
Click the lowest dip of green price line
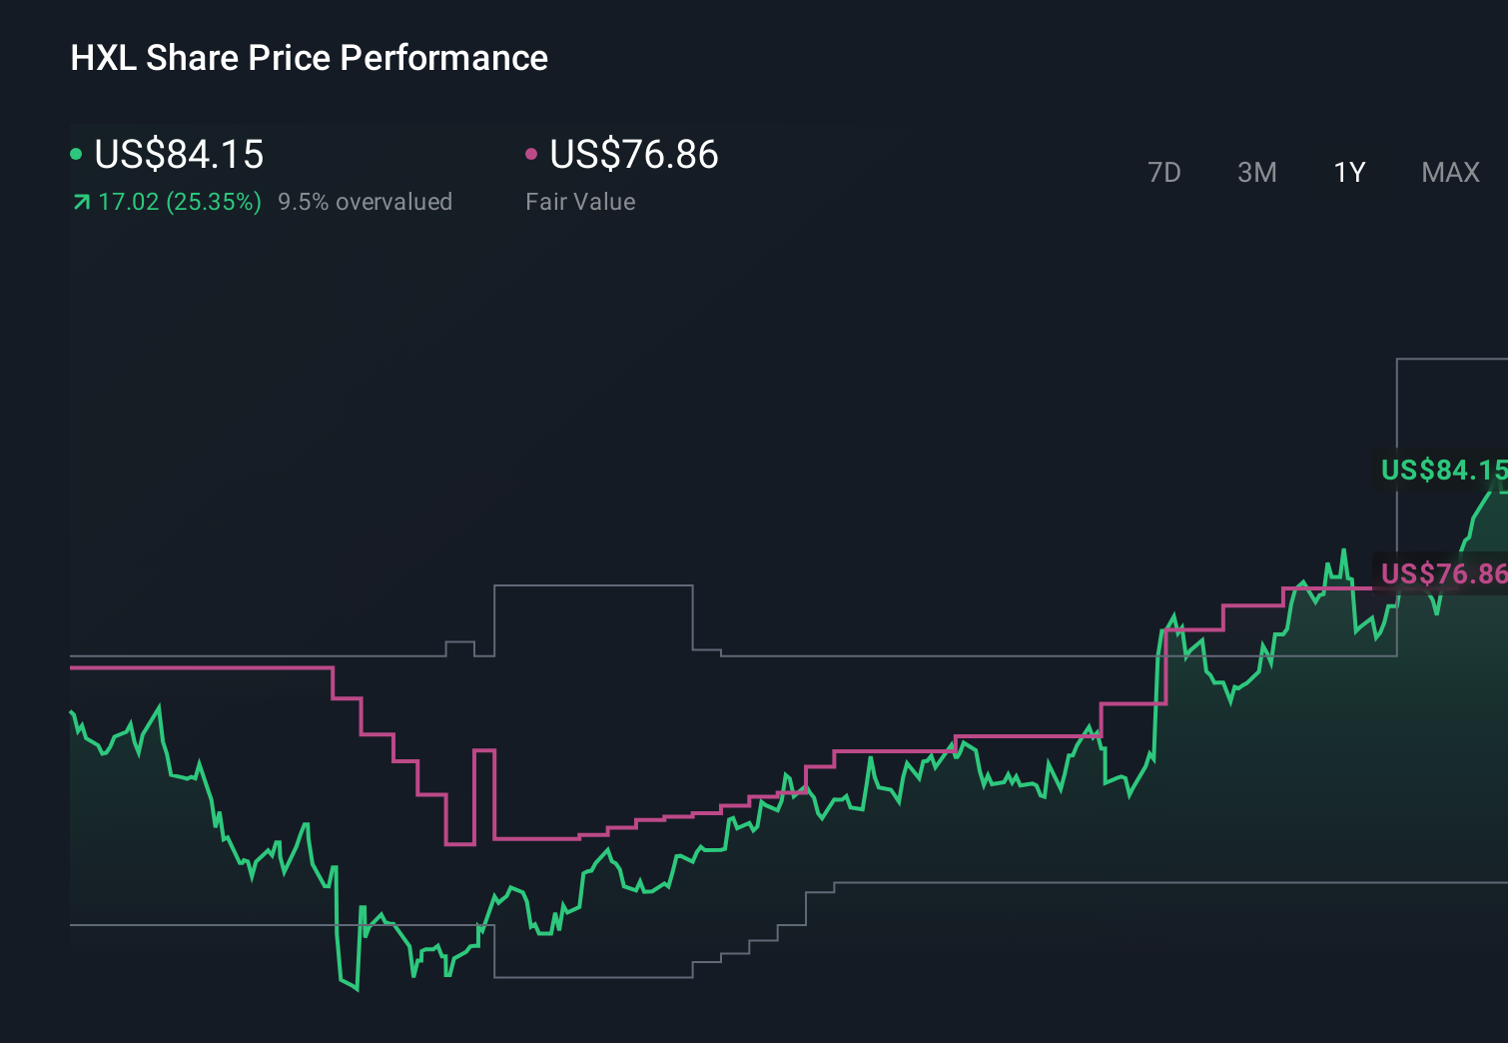[x=356, y=988]
